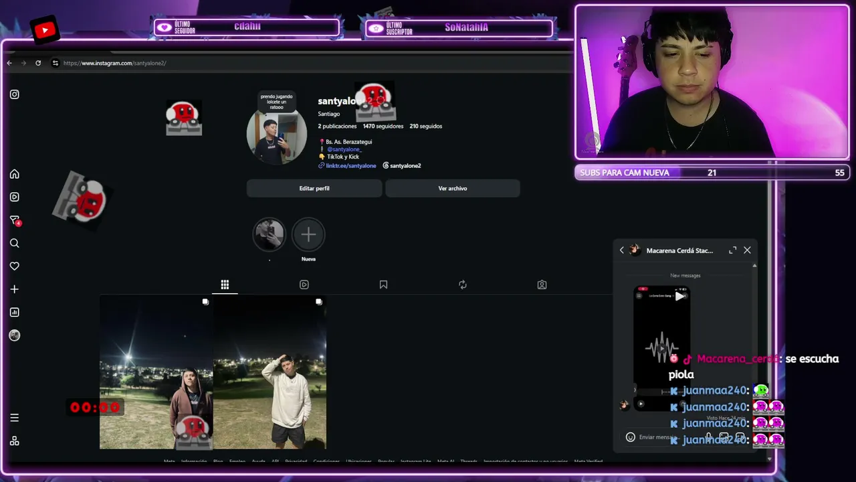
Task: Click the 'SUBS PARA CAM NUEVA' goal bar
Action: 713,173
